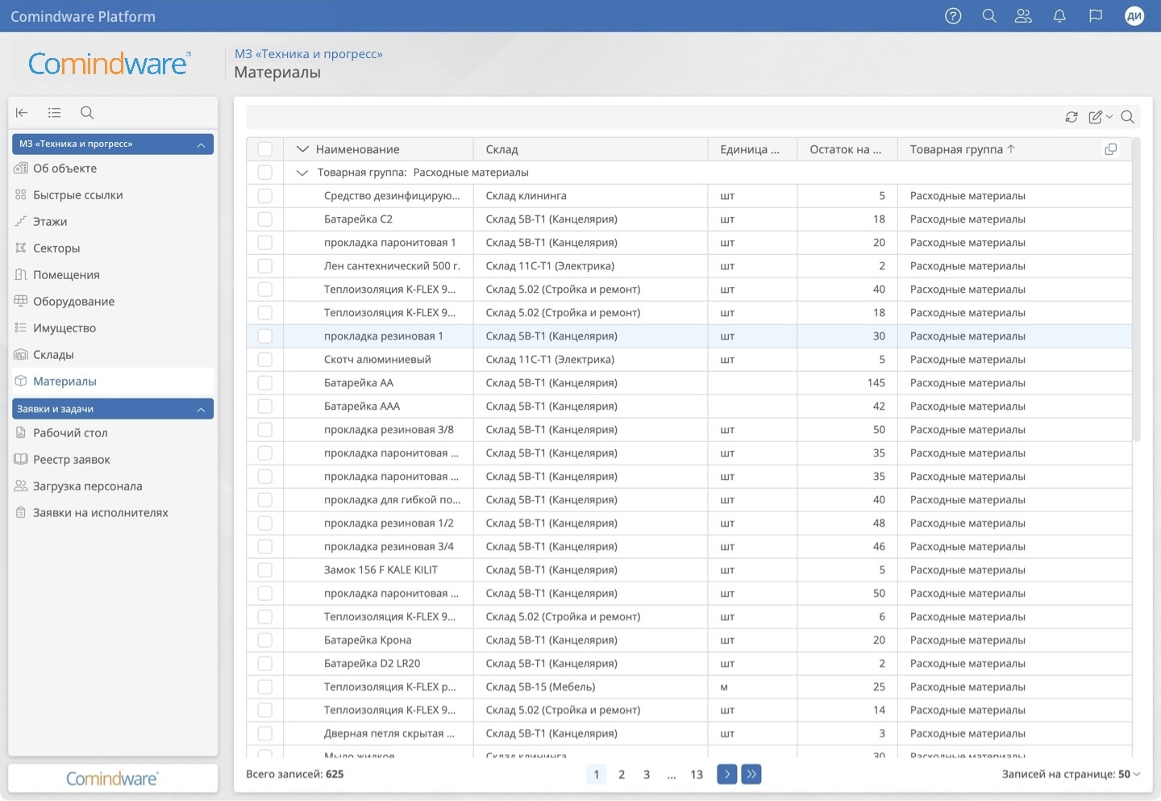Go to page 2 of the table
Viewport: 1161px width, 801px height.
click(x=622, y=774)
